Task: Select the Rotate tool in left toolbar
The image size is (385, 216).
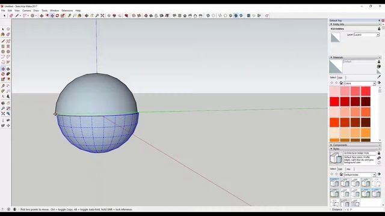Action: [x=3, y=74]
